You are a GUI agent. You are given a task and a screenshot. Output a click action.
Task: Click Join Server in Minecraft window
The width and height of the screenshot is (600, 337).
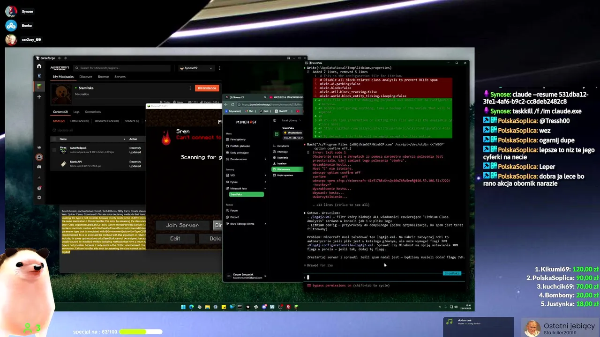(x=182, y=225)
